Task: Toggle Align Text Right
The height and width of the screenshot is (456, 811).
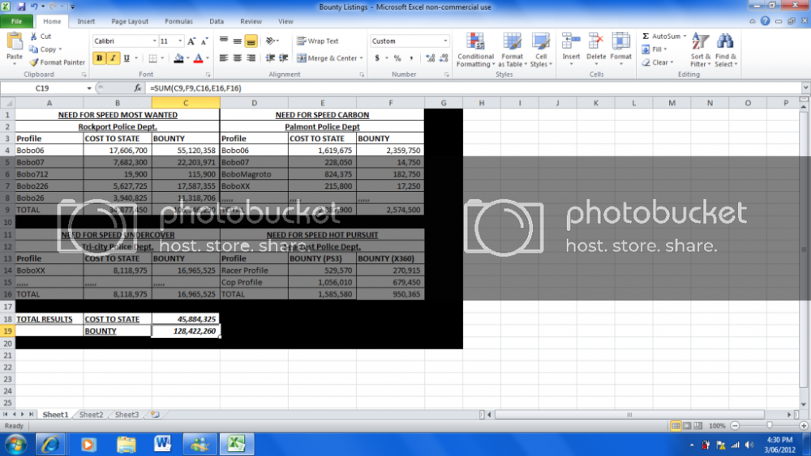Action: pyautogui.click(x=251, y=58)
